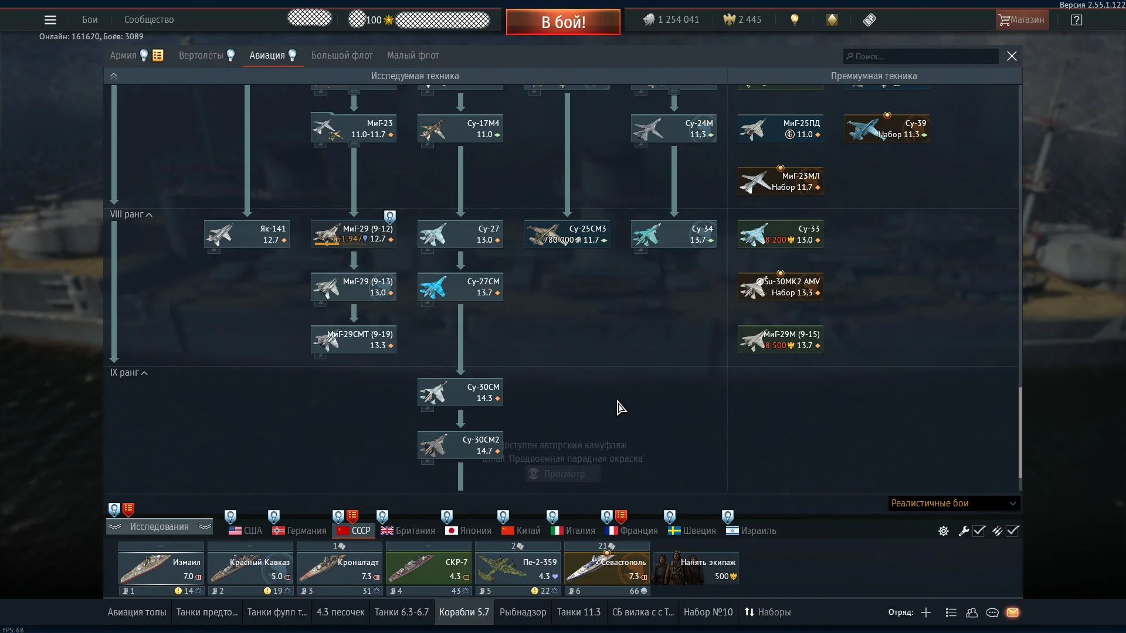
Task: Select the Су-27СМ aircraft card
Action: (460, 287)
